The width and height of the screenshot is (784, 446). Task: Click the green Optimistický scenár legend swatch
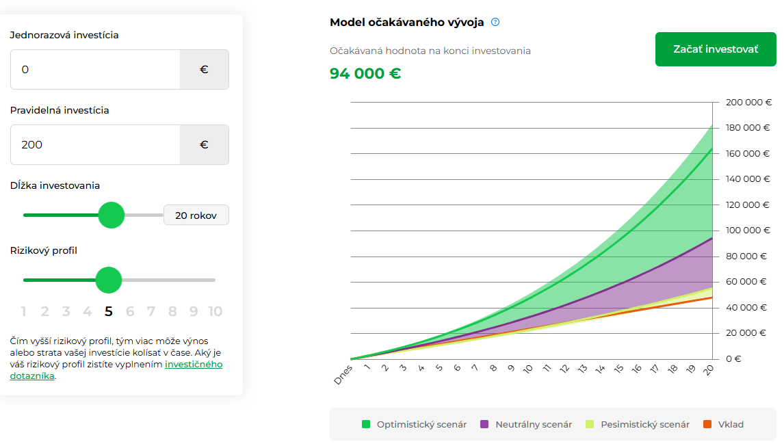[366, 424]
